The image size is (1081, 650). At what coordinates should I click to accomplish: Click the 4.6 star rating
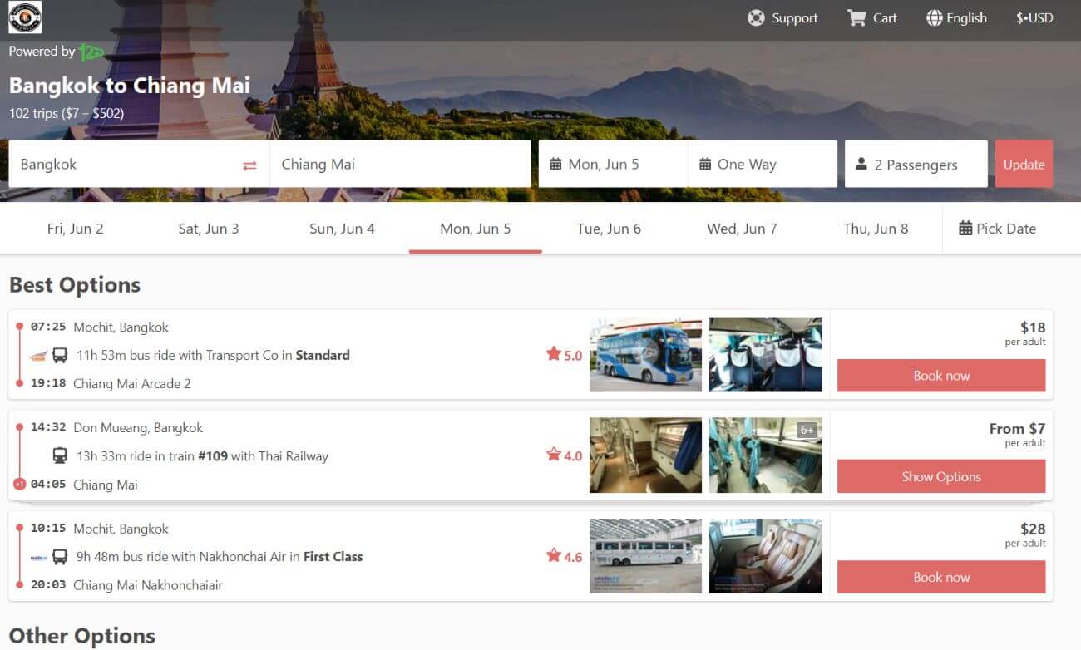[564, 556]
